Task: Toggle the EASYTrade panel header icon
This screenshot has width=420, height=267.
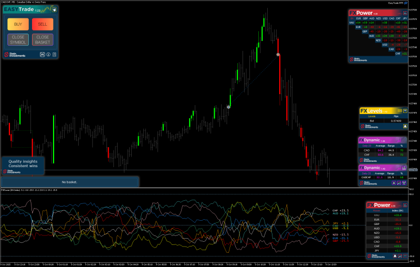Action: 55,9
